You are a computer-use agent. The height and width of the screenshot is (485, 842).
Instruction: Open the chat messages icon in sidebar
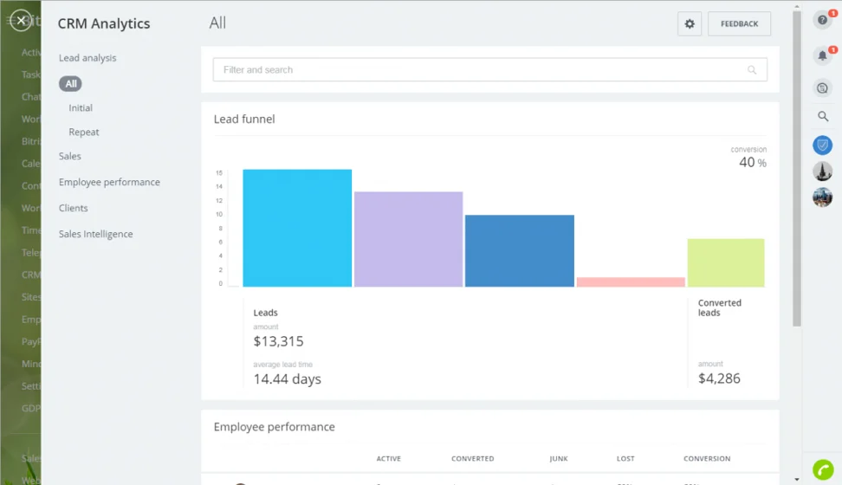click(x=822, y=88)
